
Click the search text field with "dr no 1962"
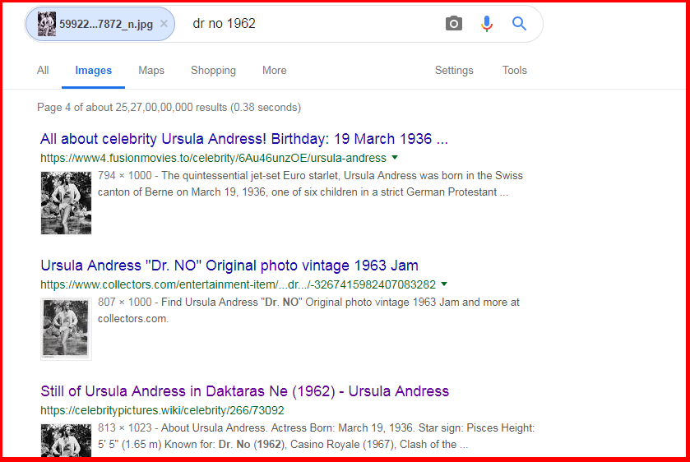(313, 24)
